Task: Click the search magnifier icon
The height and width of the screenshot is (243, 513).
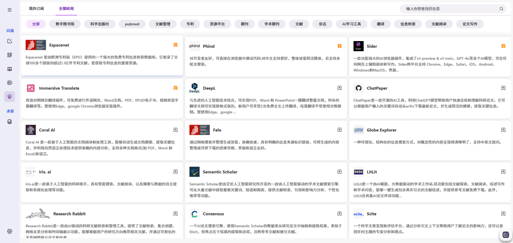Action: point(501,8)
